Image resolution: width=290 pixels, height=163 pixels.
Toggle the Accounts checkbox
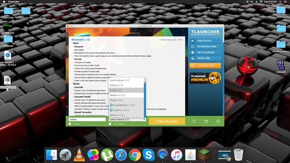[x=70, y=124]
